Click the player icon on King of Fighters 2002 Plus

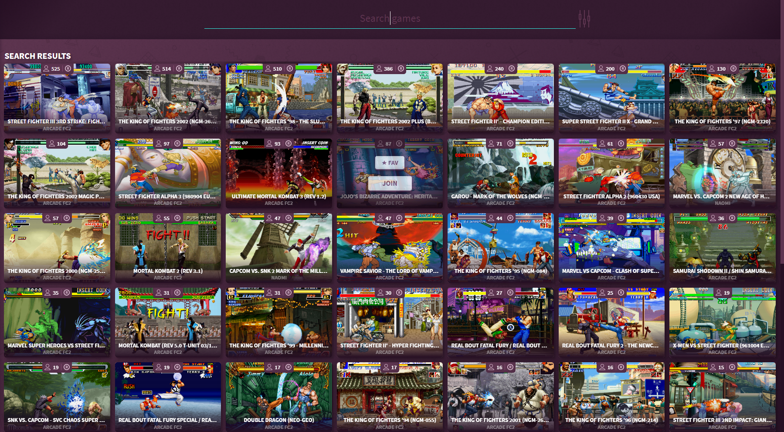pos(379,69)
